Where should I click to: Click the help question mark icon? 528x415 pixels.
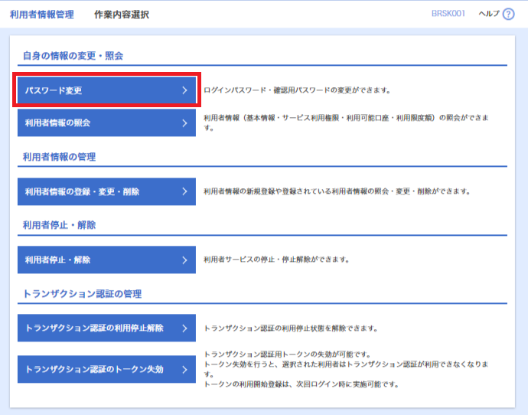click(508, 15)
